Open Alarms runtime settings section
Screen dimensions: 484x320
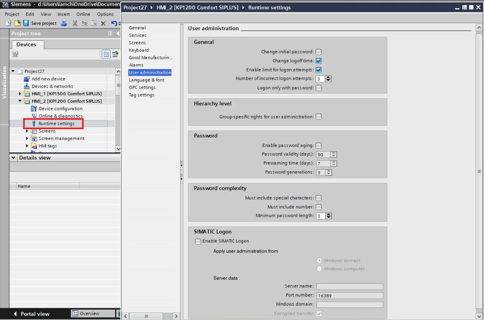pos(136,65)
